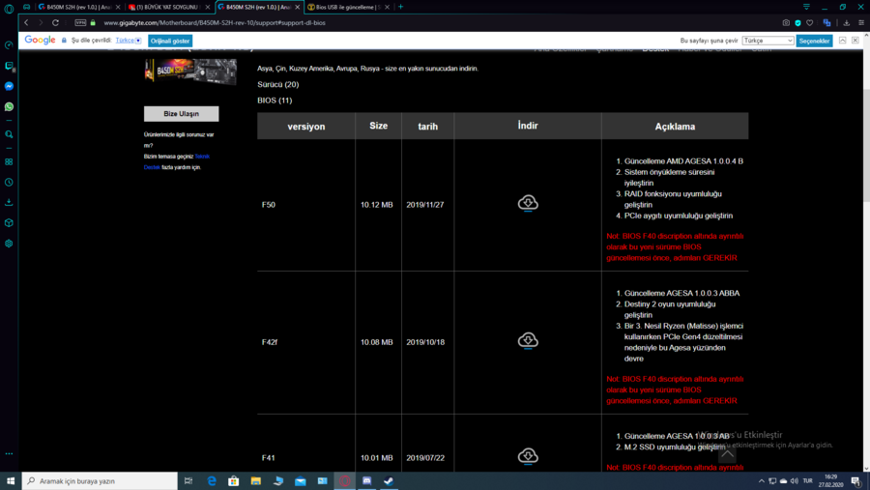Open the speed dial grid in sidebar

[9, 162]
